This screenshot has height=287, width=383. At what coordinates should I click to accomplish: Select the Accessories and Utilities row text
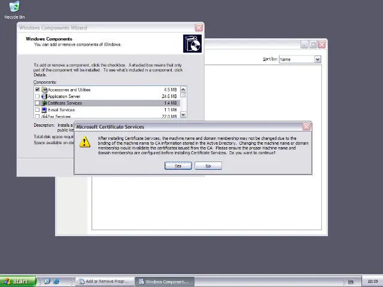click(69, 90)
